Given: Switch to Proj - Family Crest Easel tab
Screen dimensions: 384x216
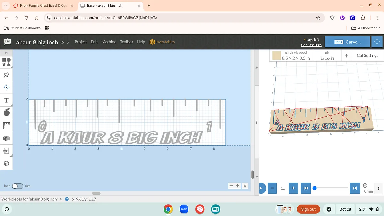Looking at the screenshot, I should [43, 6].
